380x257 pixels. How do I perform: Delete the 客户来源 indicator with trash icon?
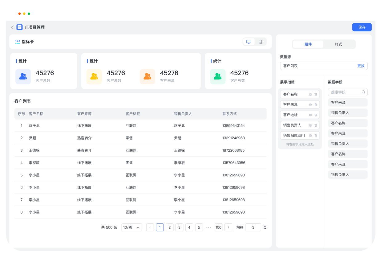pyautogui.click(x=316, y=105)
